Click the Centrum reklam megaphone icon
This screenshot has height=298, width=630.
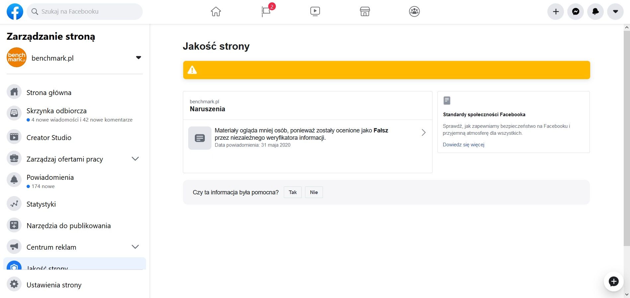14,247
